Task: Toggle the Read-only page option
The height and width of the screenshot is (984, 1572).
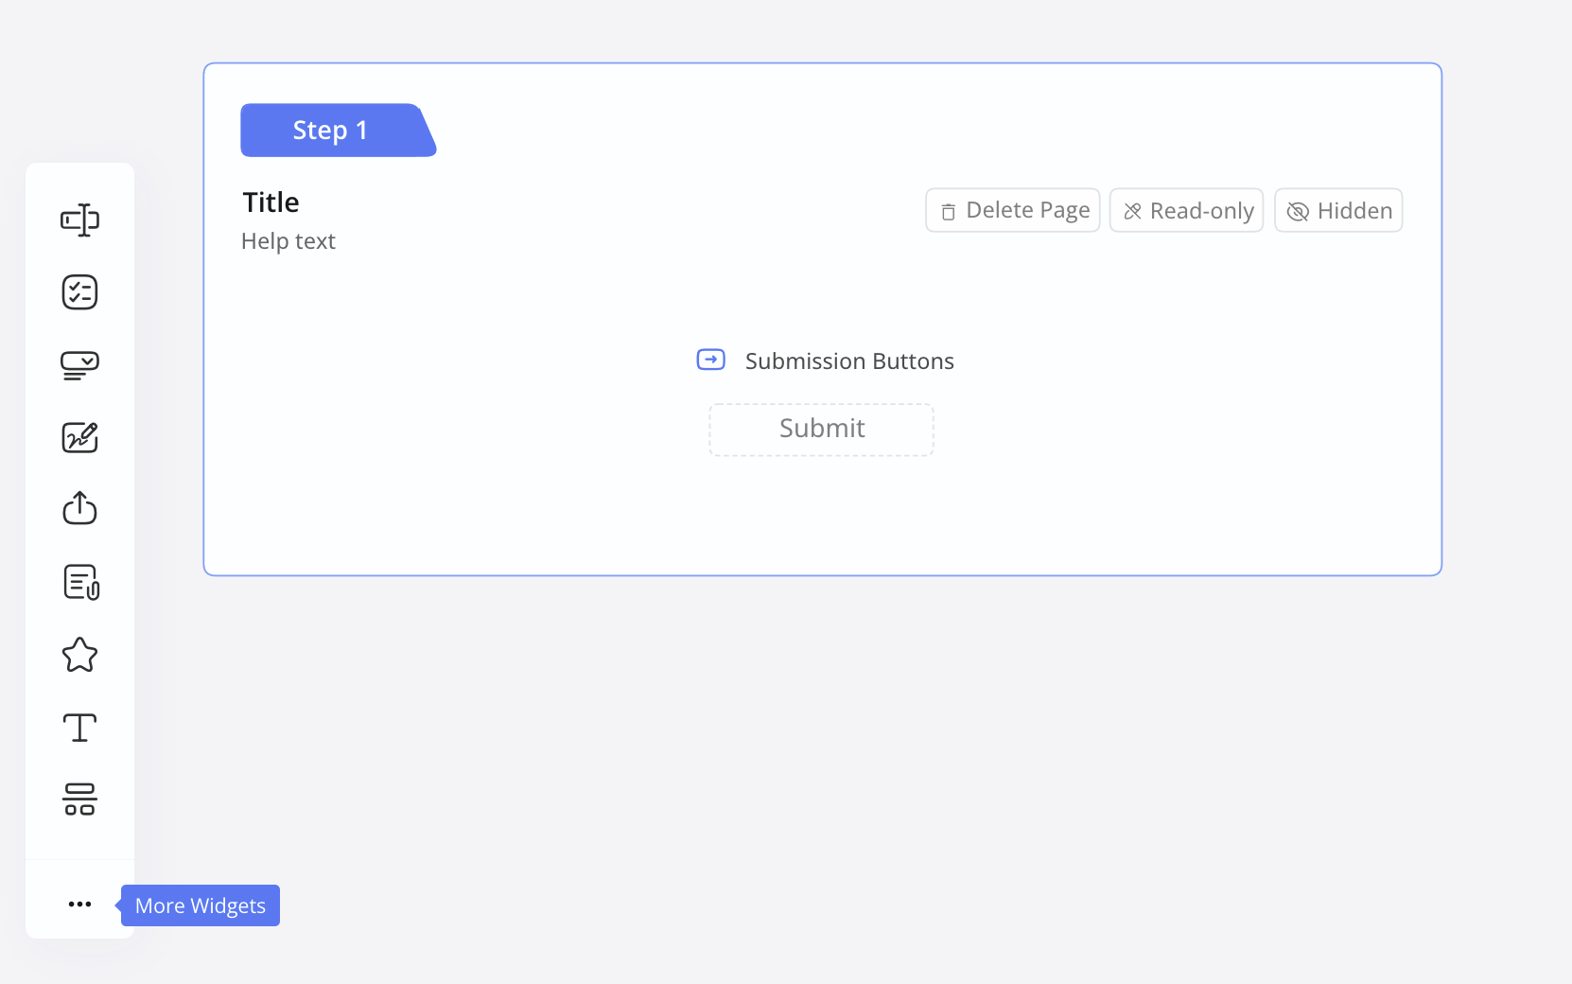Action: 1186,211
